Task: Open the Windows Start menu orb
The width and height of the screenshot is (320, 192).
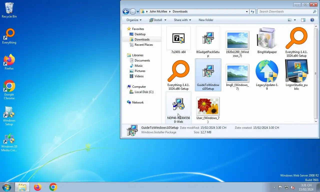Action: point(6,187)
